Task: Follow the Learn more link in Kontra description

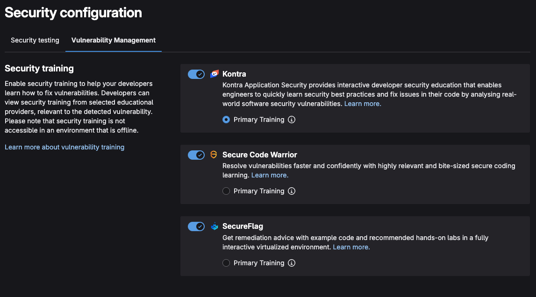Action: tap(363, 104)
